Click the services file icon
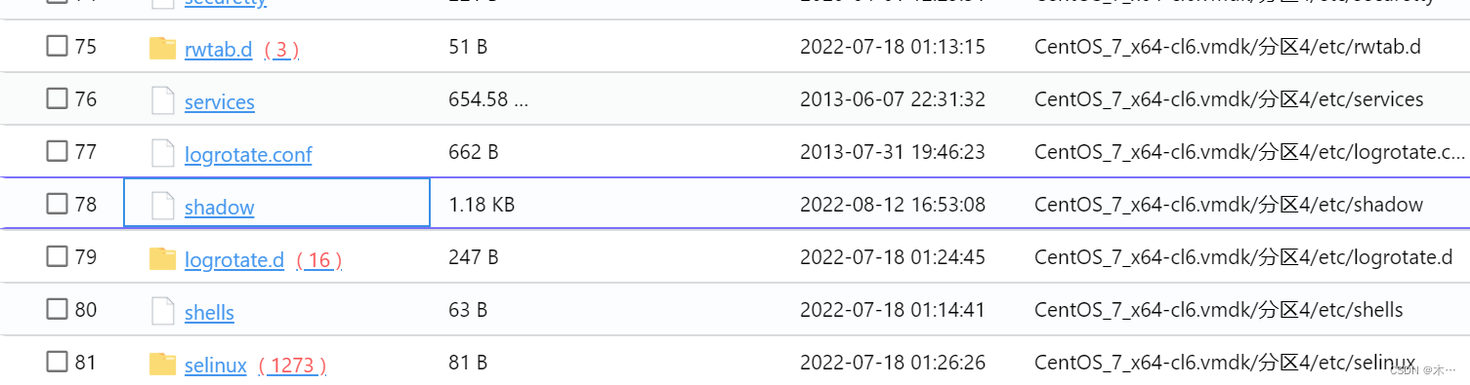1470x385 pixels. coord(162,101)
